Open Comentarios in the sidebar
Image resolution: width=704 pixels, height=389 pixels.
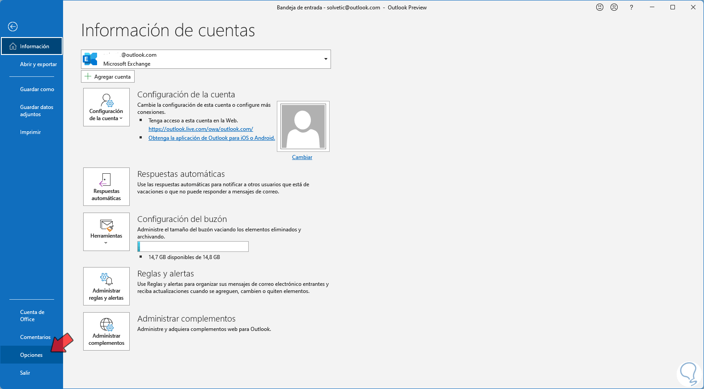point(35,337)
